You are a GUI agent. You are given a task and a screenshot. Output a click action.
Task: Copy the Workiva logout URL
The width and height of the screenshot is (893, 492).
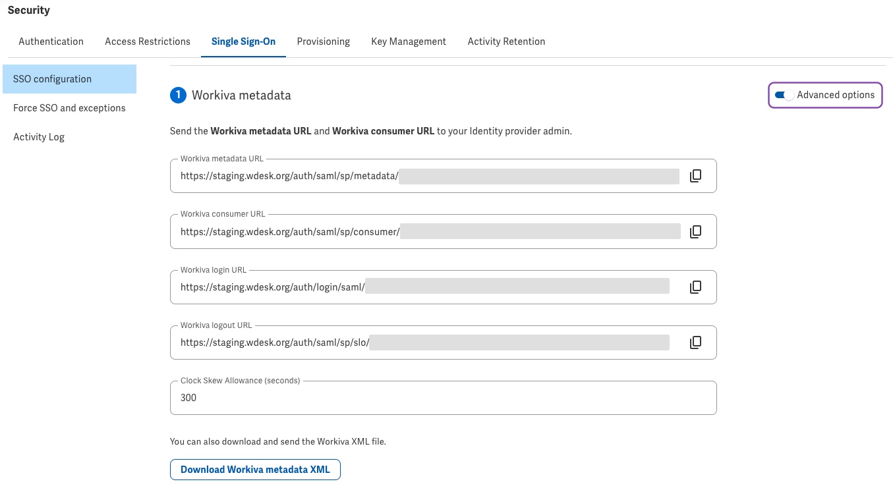pos(695,342)
